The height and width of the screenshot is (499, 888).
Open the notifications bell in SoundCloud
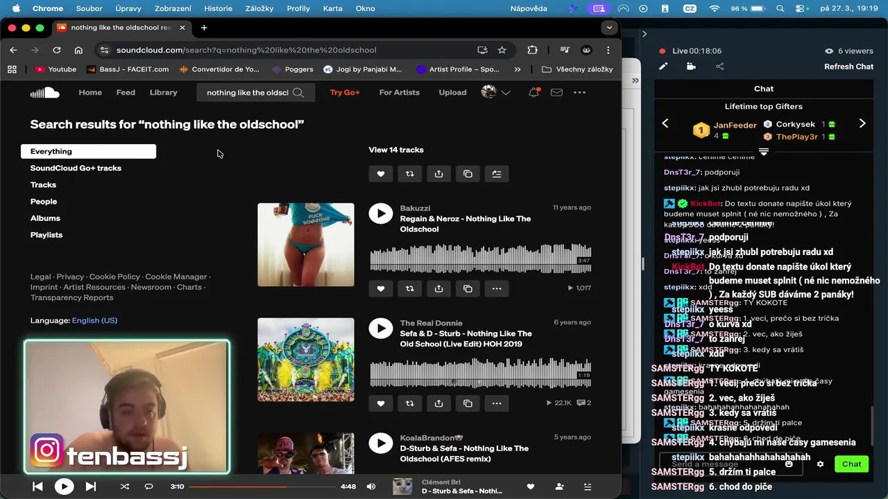point(533,92)
